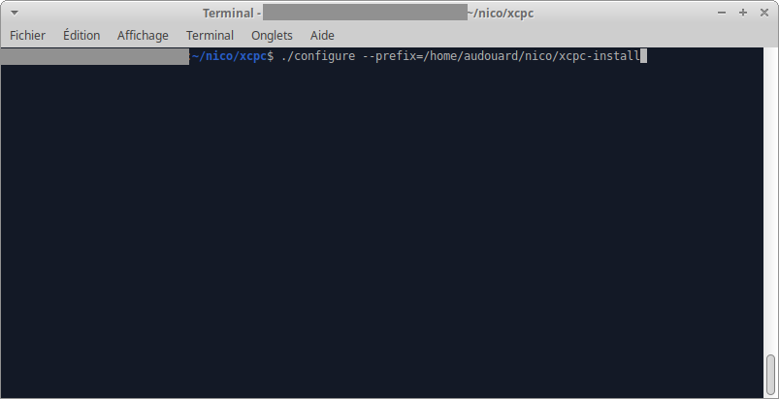This screenshot has height=399, width=779.
Task: Open the window menu arrow in title bar
Action: 15,14
